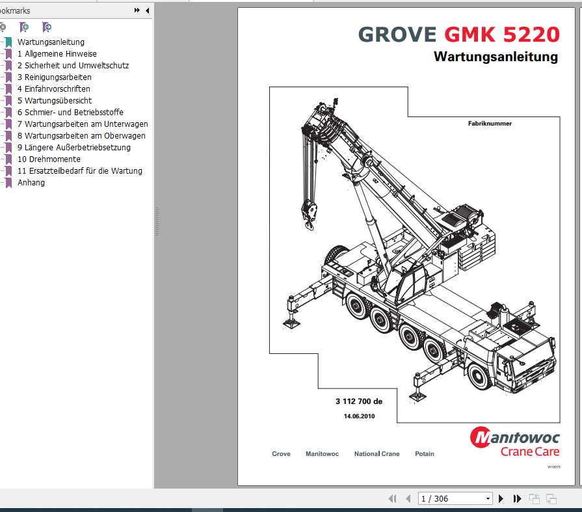The image size is (582, 512).
Task: Open bookmark 8 Wartungsarbeiten am Oberwagen
Action: tap(81, 135)
